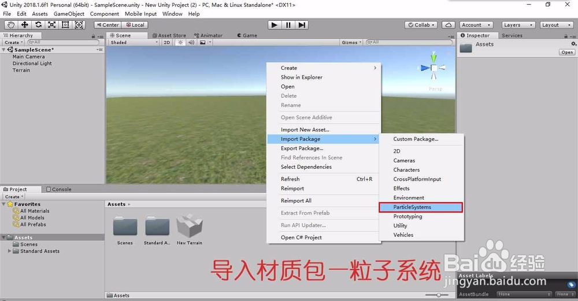The height and width of the screenshot is (301, 578).
Task: Select Terrain object in Hierarchy
Action: (21, 70)
